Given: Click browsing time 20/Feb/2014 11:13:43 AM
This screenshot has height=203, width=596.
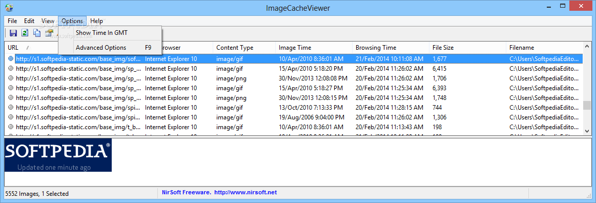Looking at the screenshot, I should [x=389, y=127].
